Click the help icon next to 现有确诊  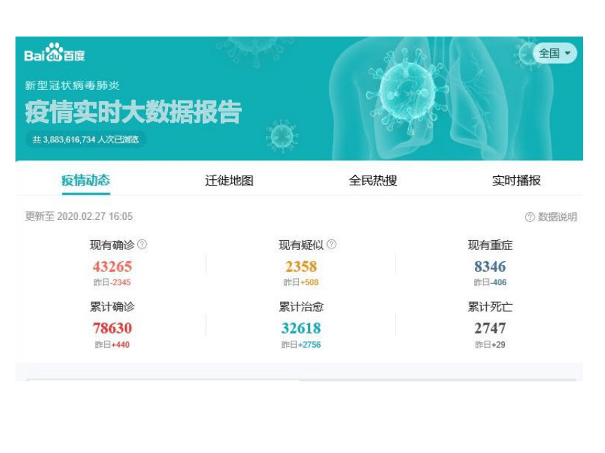click(142, 244)
